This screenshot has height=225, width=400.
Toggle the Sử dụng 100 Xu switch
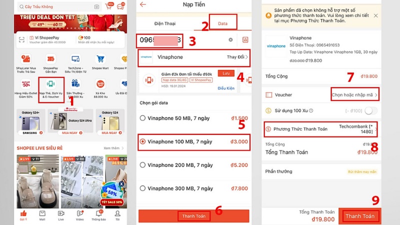click(x=370, y=110)
